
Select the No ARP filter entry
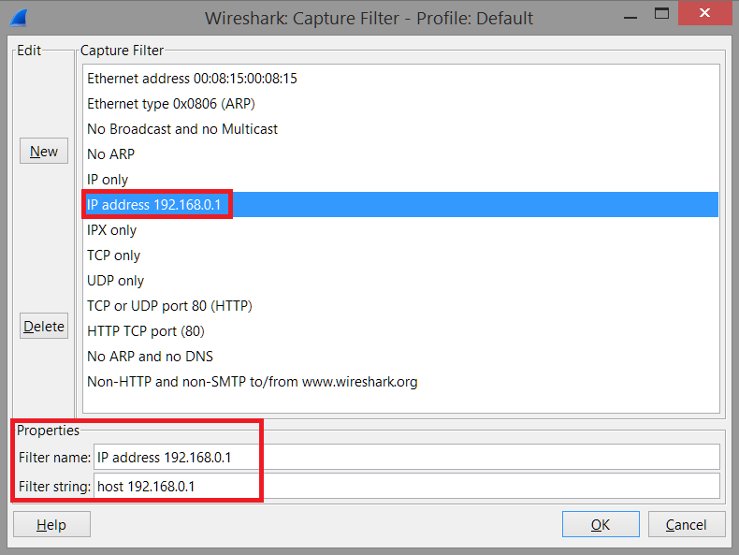[x=400, y=154]
